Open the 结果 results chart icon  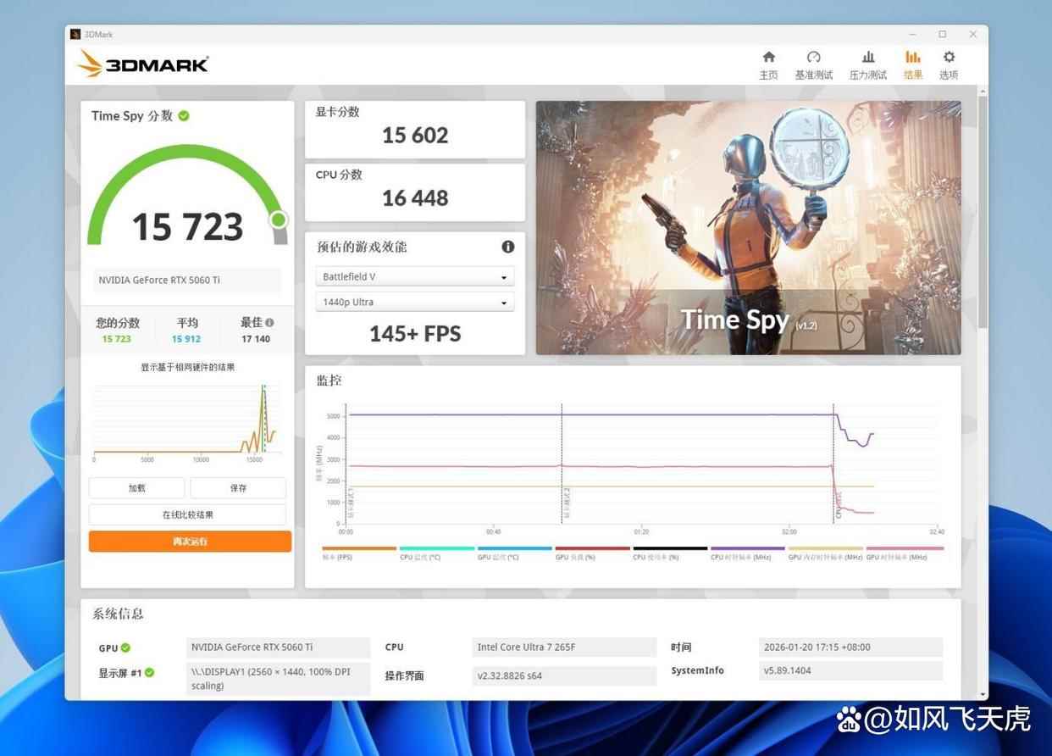[912, 57]
